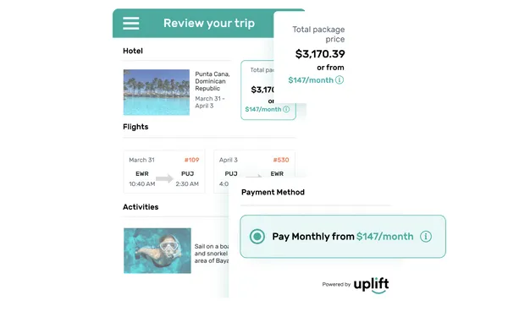Image resolution: width=508 pixels, height=317 pixels.
Task: Click arrow between EWR and PUJ on March 31
Action: [164, 178]
